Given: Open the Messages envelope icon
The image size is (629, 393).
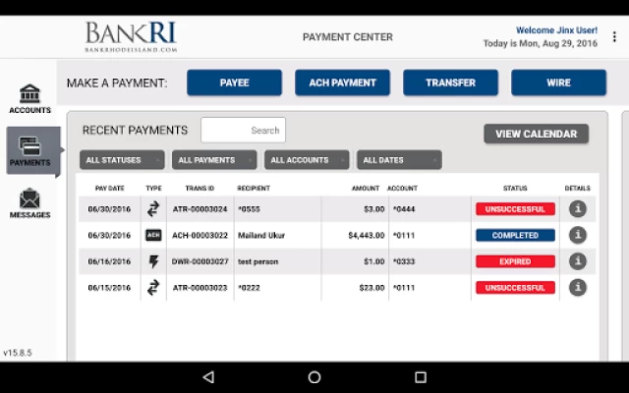Looking at the screenshot, I should (x=29, y=203).
